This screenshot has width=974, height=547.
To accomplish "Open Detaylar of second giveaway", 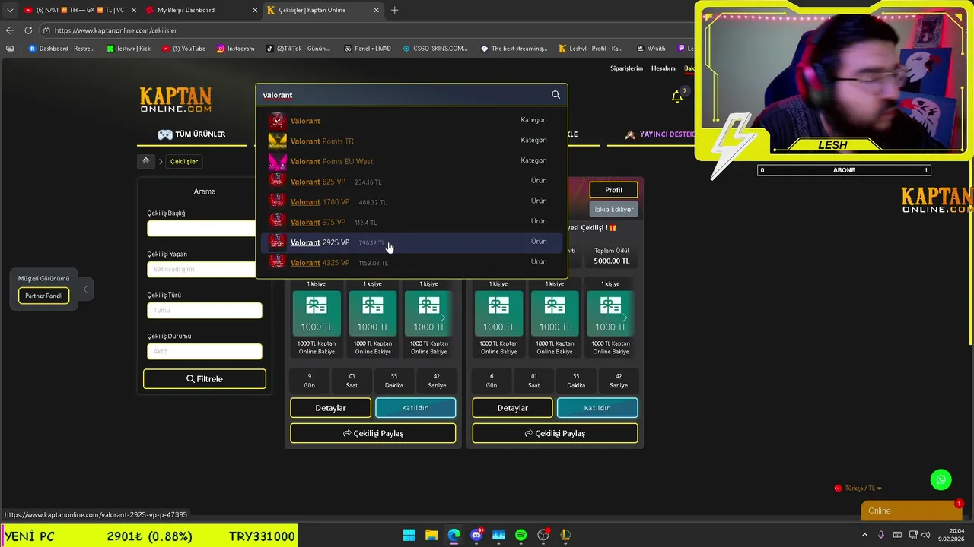I will point(512,408).
